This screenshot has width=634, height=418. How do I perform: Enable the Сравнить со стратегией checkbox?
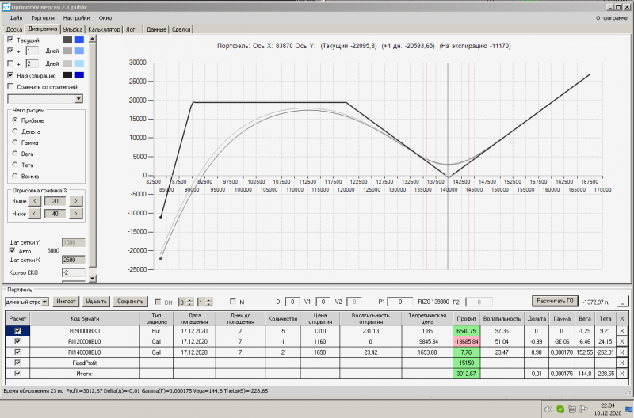click(x=10, y=86)
